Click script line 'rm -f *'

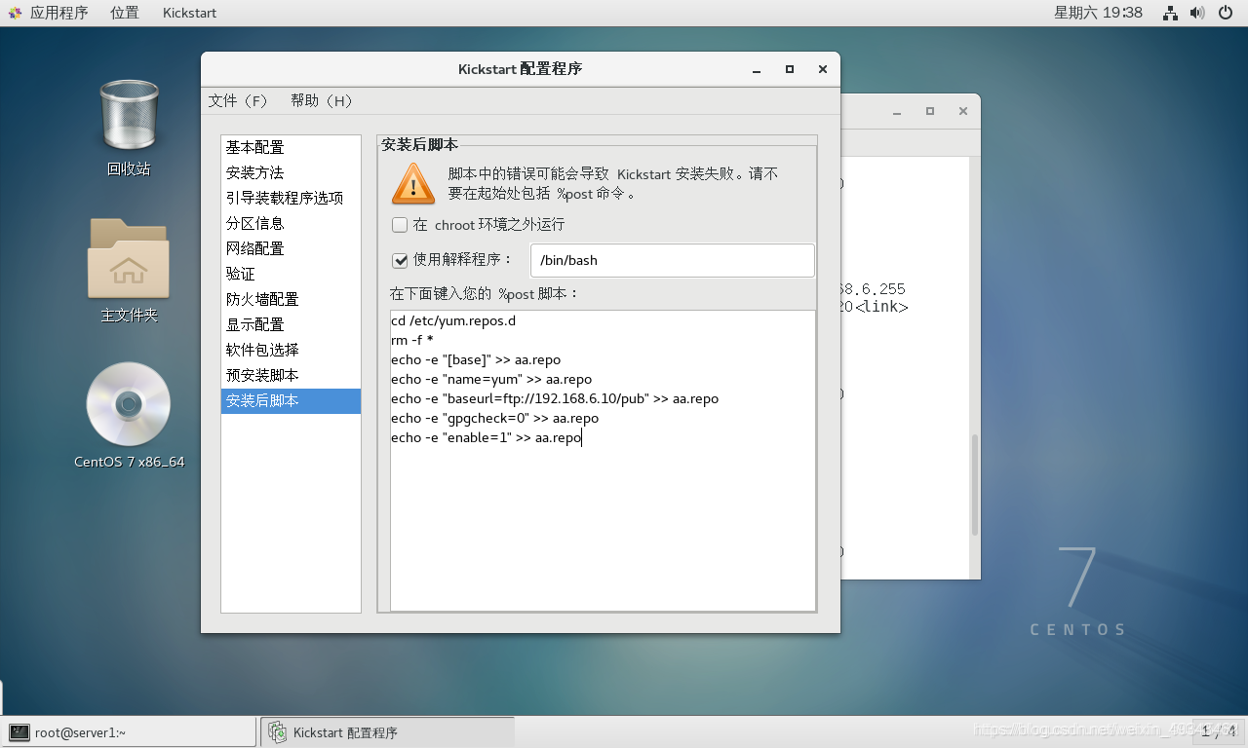coord(411,340)
